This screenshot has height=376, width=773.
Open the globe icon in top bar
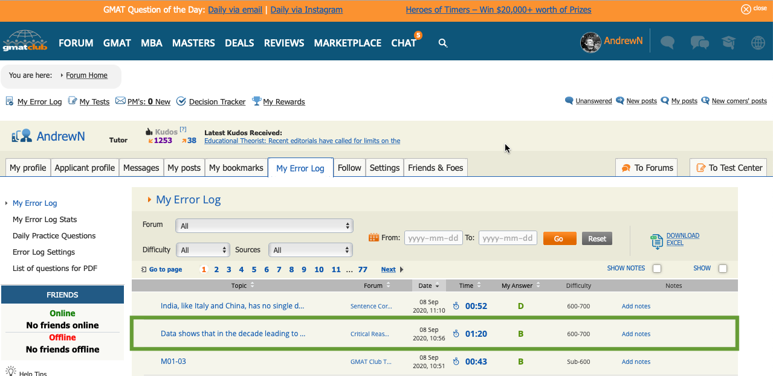(x=758, y=42)
